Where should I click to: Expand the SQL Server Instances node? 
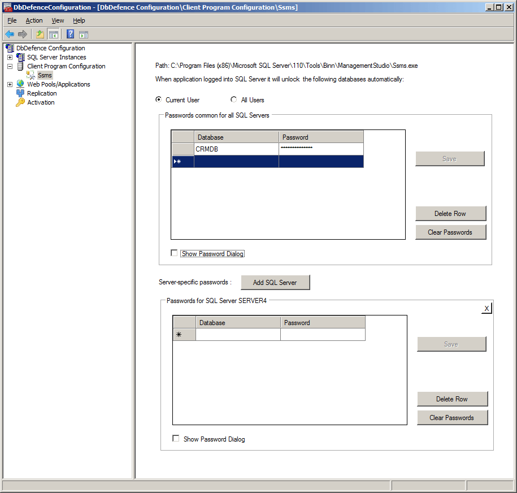click(9, 57)
